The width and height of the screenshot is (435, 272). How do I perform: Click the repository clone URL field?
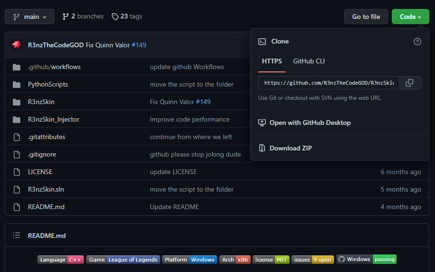[x=329, y=83]
